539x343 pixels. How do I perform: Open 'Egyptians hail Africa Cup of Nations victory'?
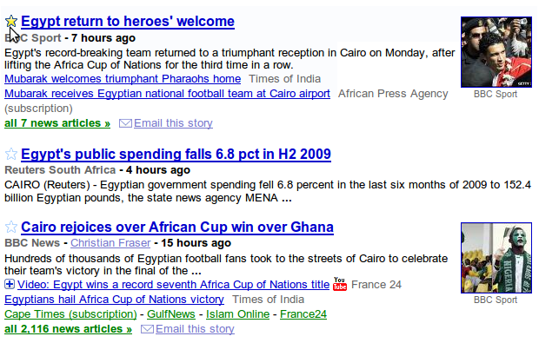pos(114,300)
